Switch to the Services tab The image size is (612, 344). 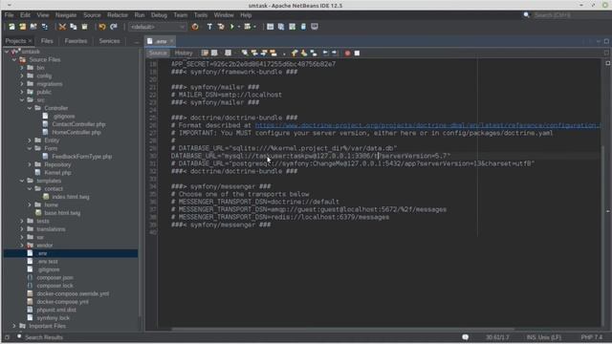point(109,41)
